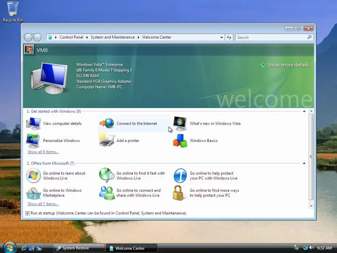This screenshot has width=337, height=253.
Task: Click 'Computer Name: VM8-PC' text
Action: tap(99, 87)
